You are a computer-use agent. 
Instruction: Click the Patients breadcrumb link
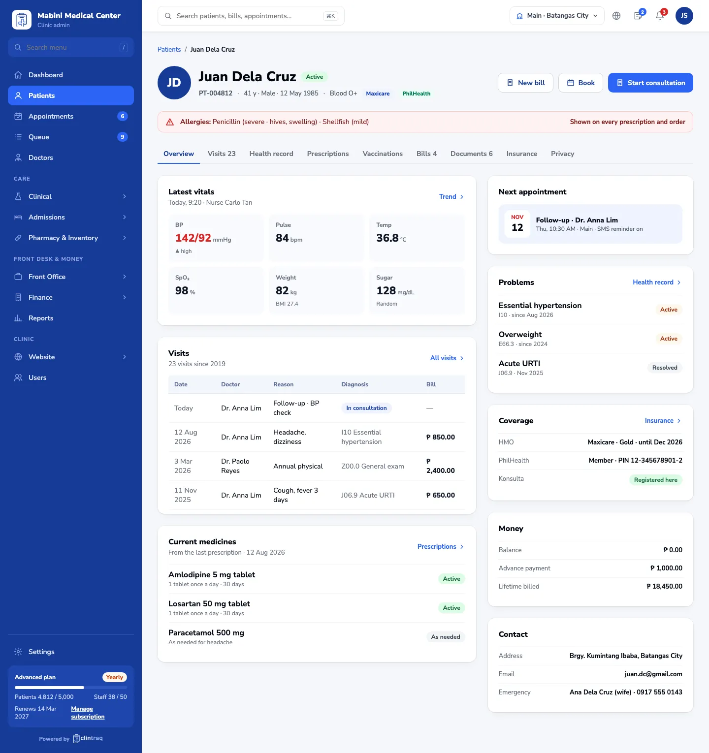coord(169,49)
